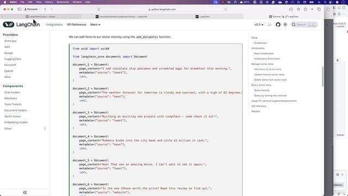Collapse the docs sidebar double-chevron
Screen dimensions: 348x196
25,192
